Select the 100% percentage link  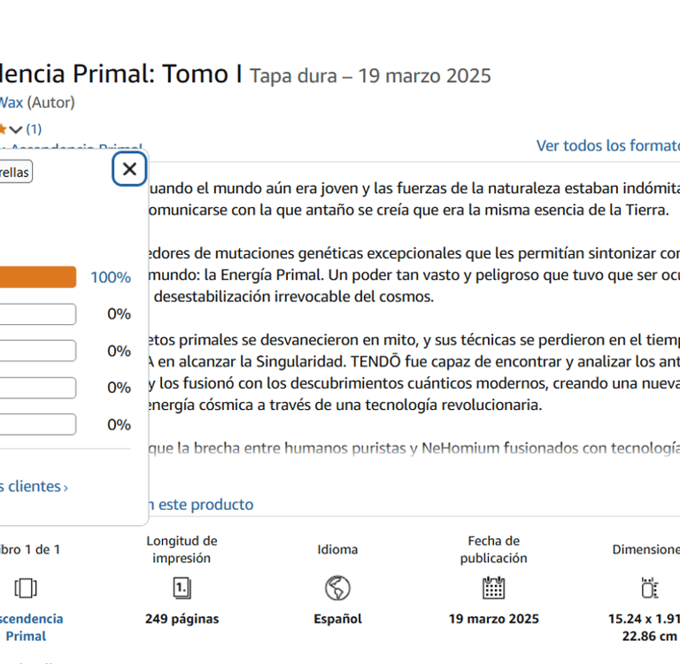111,277
